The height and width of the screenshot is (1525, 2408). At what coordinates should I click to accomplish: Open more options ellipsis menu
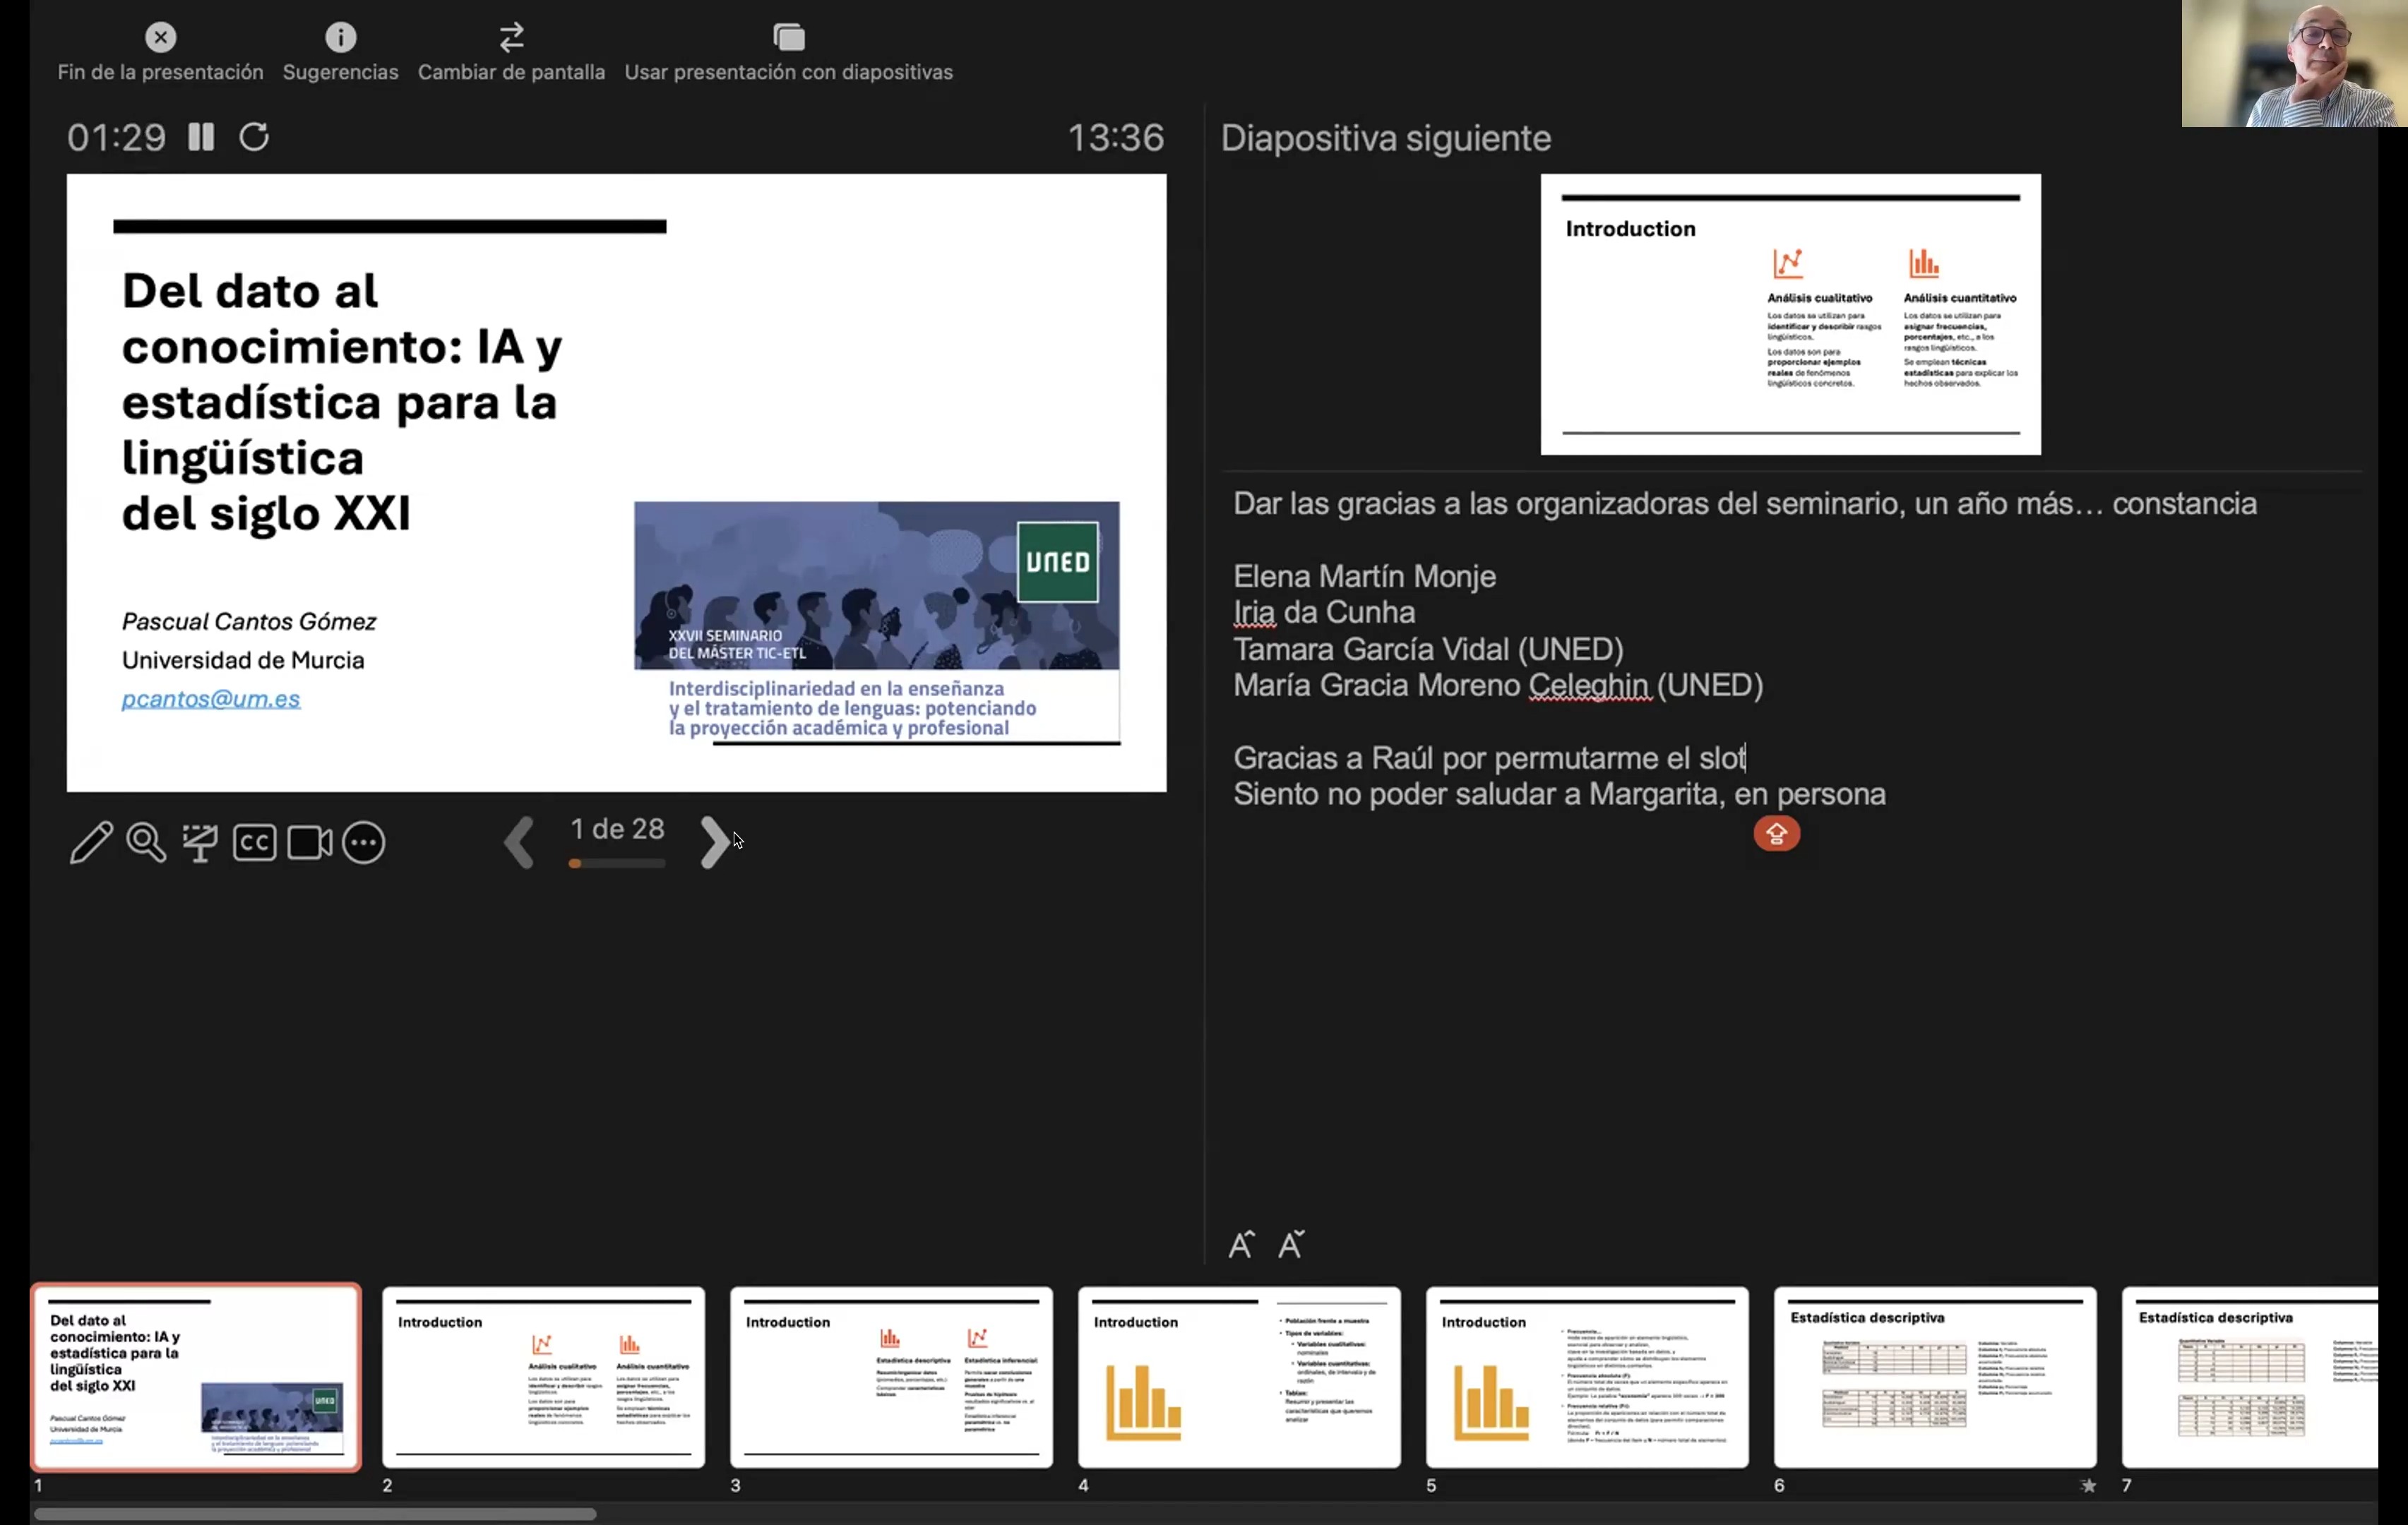point(363,842)
